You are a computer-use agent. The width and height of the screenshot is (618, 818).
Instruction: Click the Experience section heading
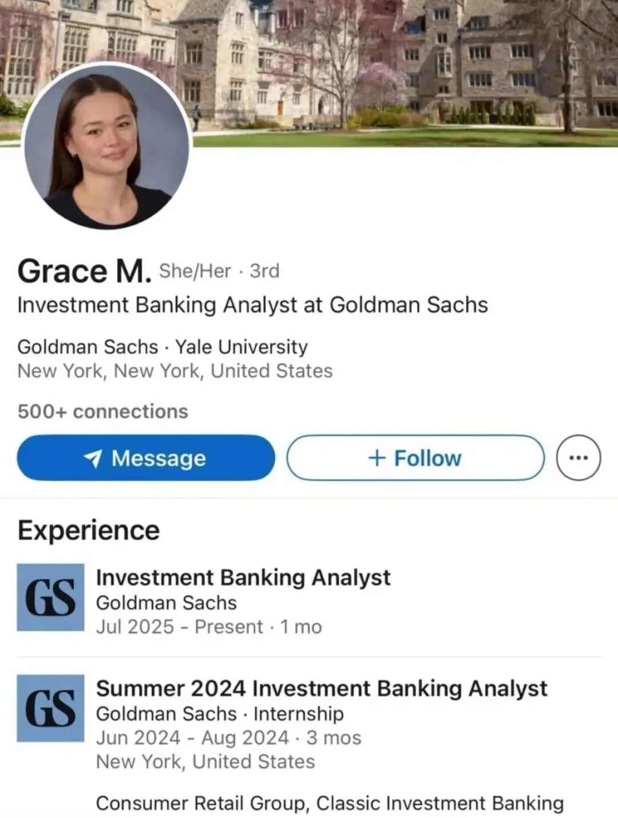89,530
